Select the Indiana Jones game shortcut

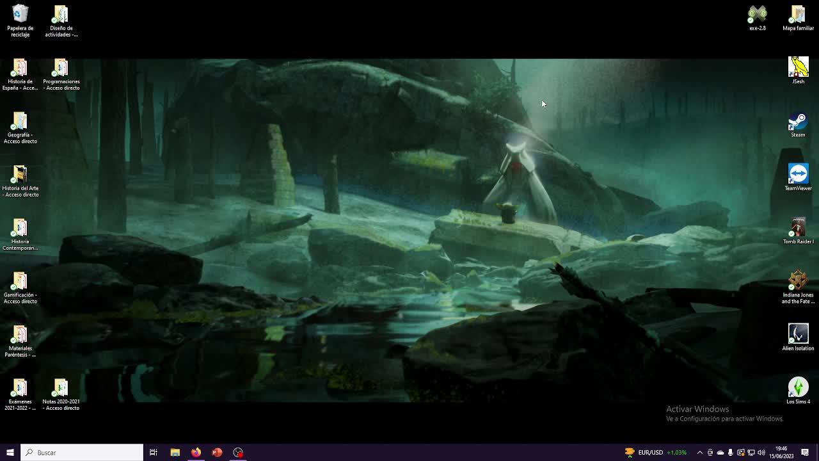(798, 288)
